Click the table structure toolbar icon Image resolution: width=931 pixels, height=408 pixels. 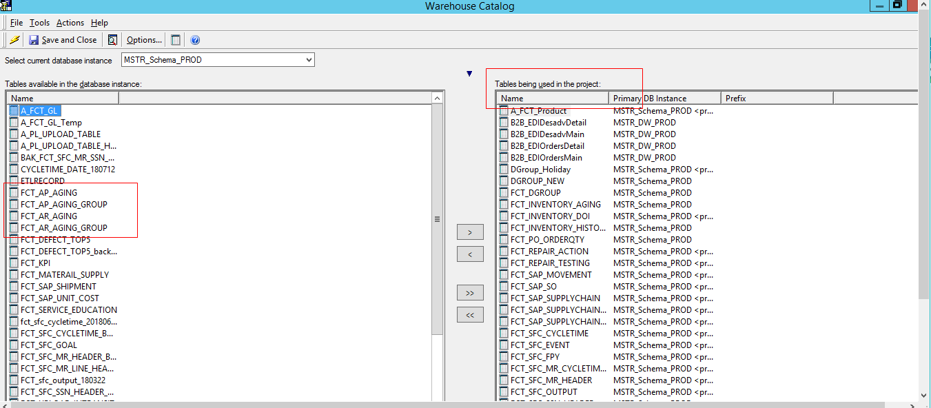(176, 40)
